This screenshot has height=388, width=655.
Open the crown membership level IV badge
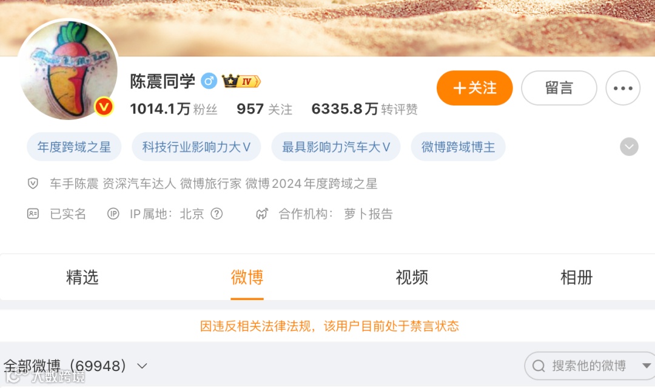(241, 81)
